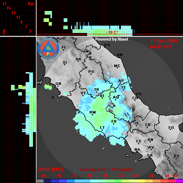Click the PZ city label
The width and height of the screenshot is (183, 183).
point(176,156)
